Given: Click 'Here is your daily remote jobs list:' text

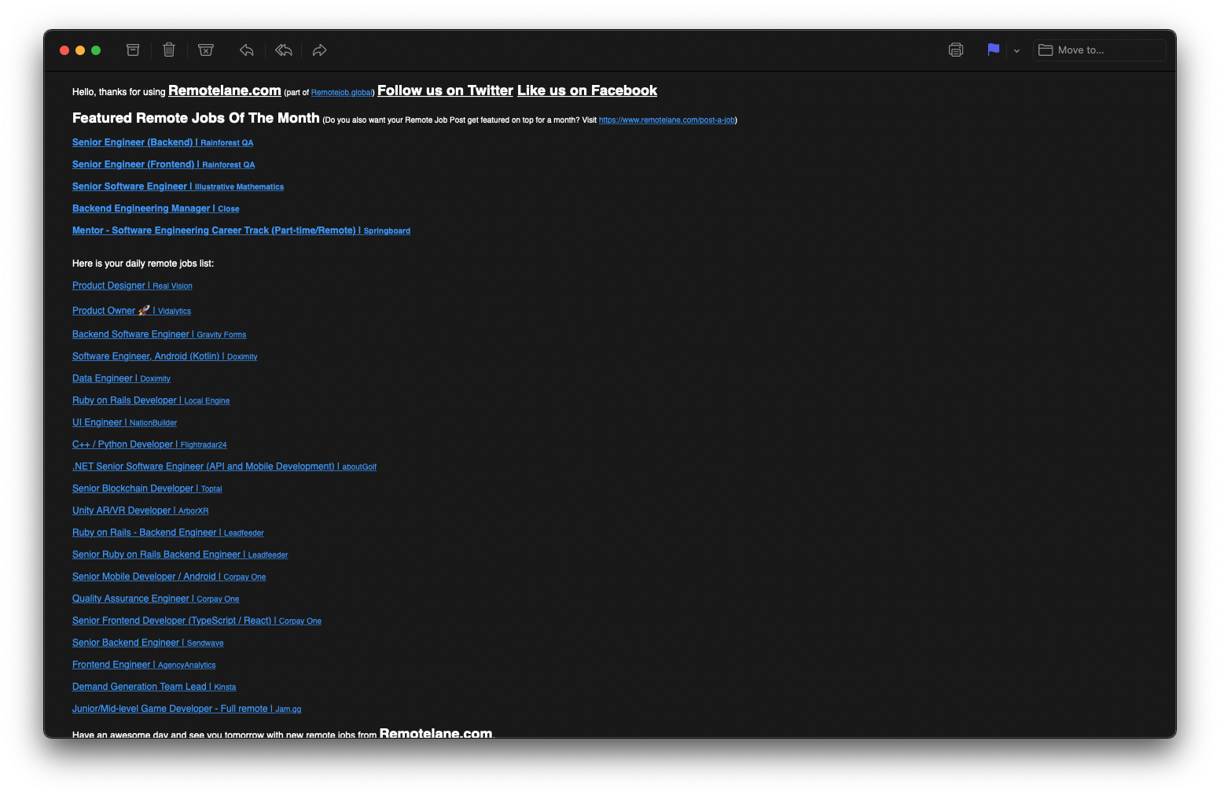Looking at the screenshot, I should [143, 263].
